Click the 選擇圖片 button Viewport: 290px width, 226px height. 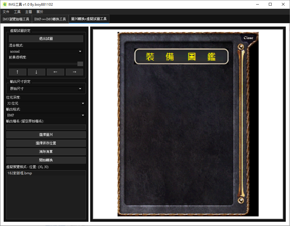[46, 135]
